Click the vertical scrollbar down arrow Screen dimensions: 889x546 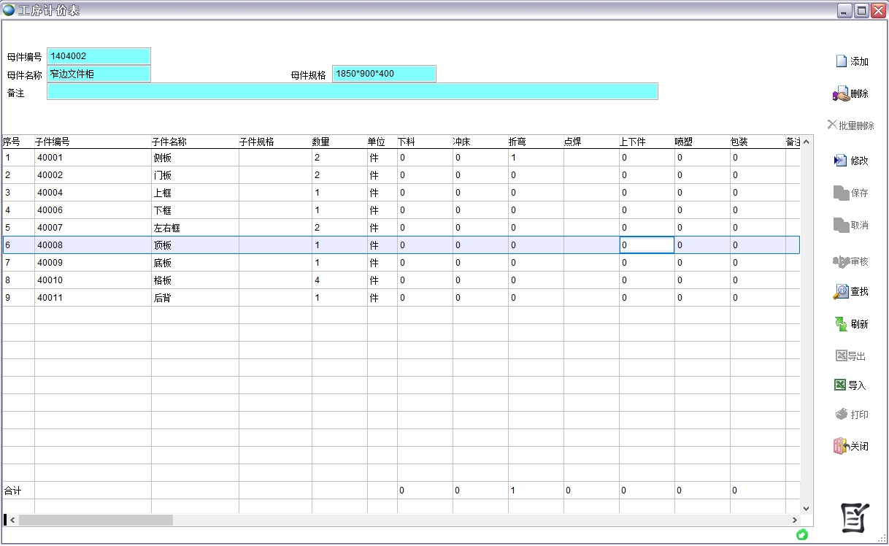click(807, 508)
